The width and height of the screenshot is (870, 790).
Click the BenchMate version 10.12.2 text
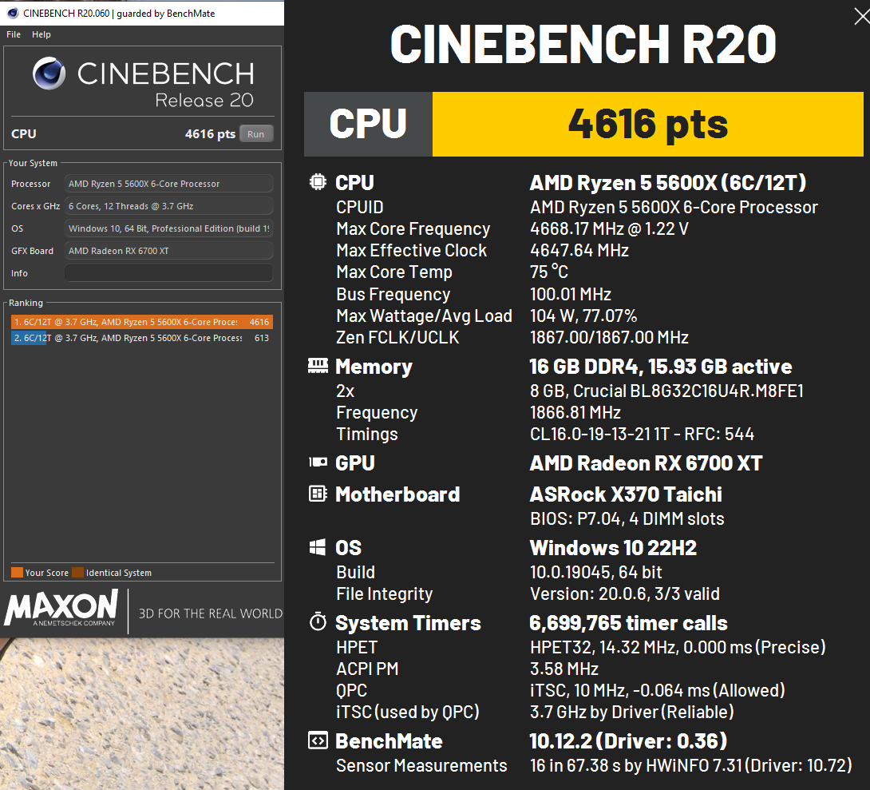click(x=628, y=741)
